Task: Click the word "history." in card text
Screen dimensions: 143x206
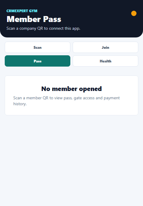Action: tap(20, 104)
